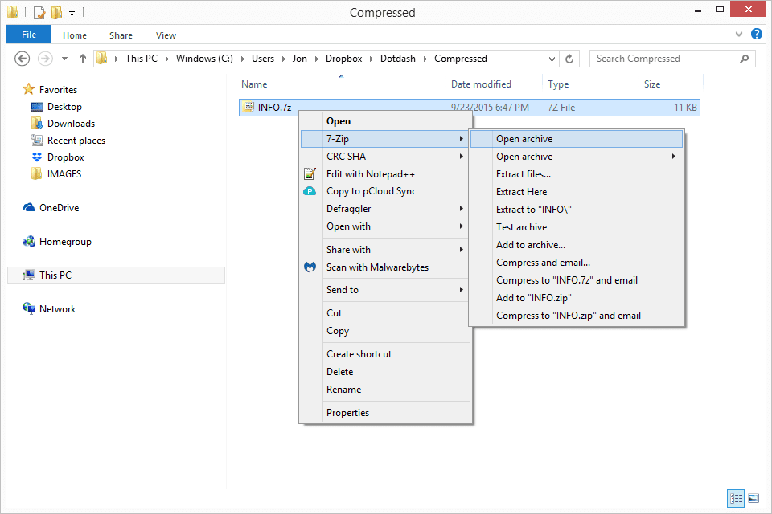Select Extract Here from 7-Zip submenu
Viewport: 772px width, 514px height.
pyautogui.click(x=521, y=192)
